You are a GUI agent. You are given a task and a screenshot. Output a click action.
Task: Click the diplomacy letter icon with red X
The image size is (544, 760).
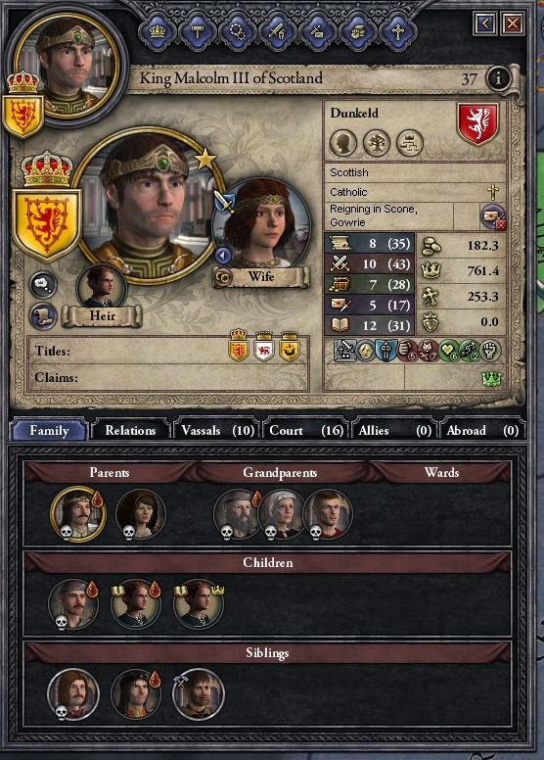(x=493, y=216)
